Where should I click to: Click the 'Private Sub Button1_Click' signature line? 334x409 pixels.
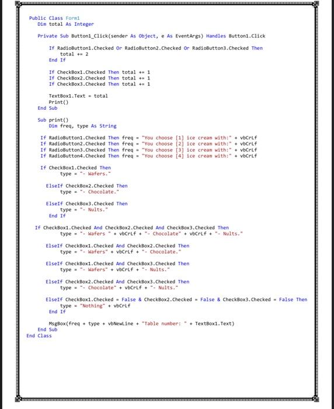coord(151,36)
